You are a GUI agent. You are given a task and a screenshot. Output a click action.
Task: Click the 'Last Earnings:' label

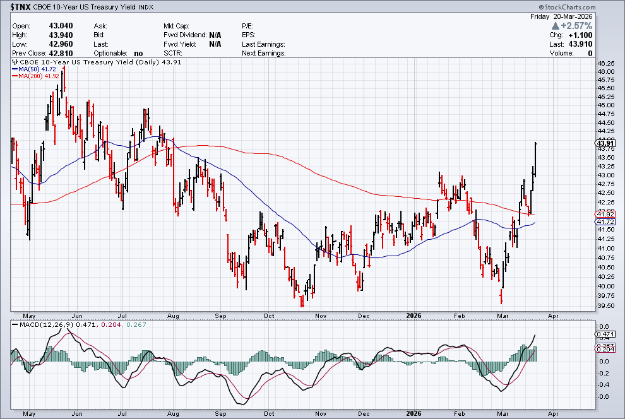263,44
